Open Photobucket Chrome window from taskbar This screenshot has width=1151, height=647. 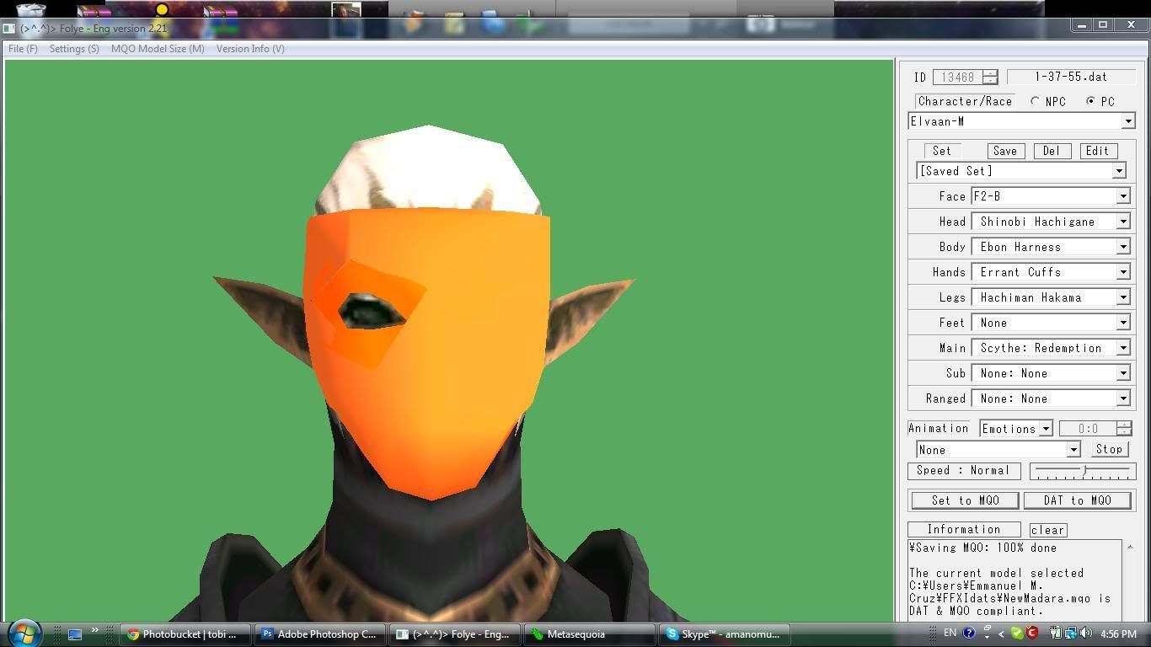click(x=179, y=634)
